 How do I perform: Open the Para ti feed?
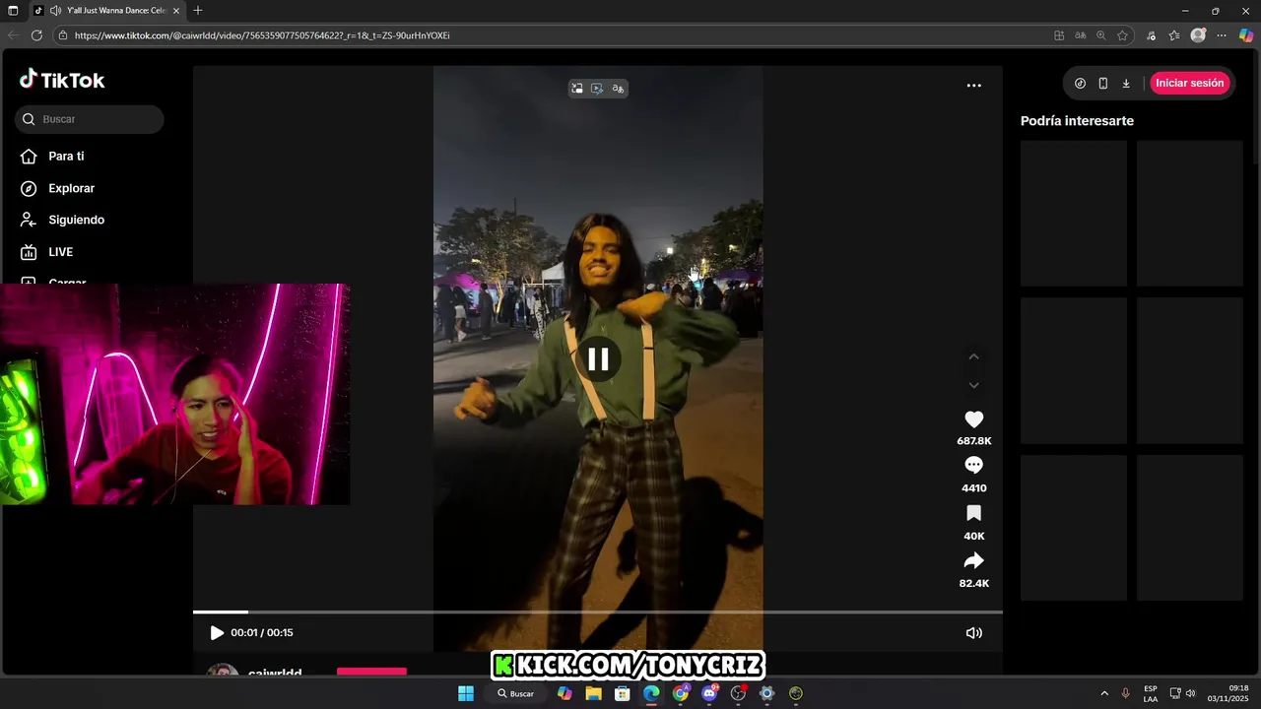point(52,157)
